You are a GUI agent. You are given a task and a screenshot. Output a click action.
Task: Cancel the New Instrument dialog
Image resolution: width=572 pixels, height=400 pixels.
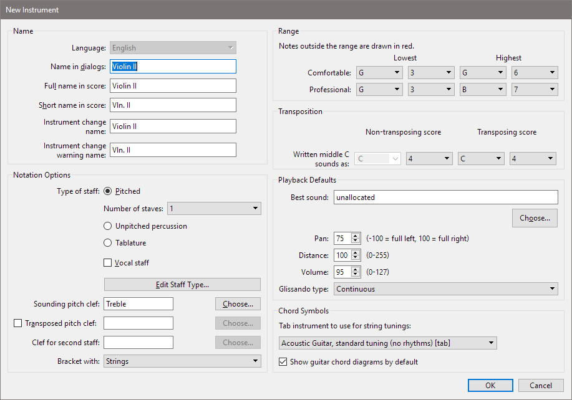tap(540, 386)
